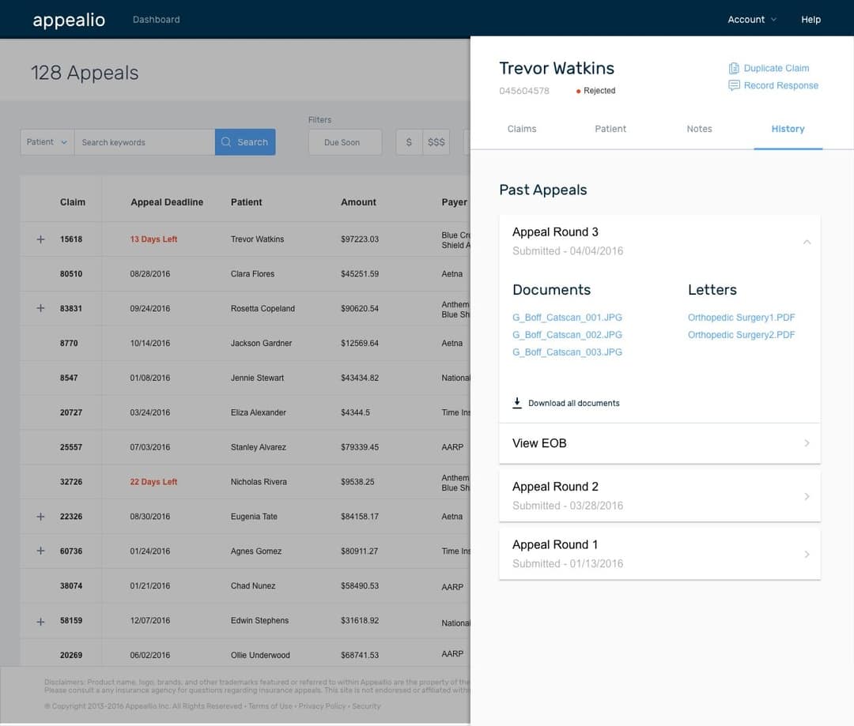Click plus icon next to claim 58159
Screen dimensions: 854x726
coord(40,622)
